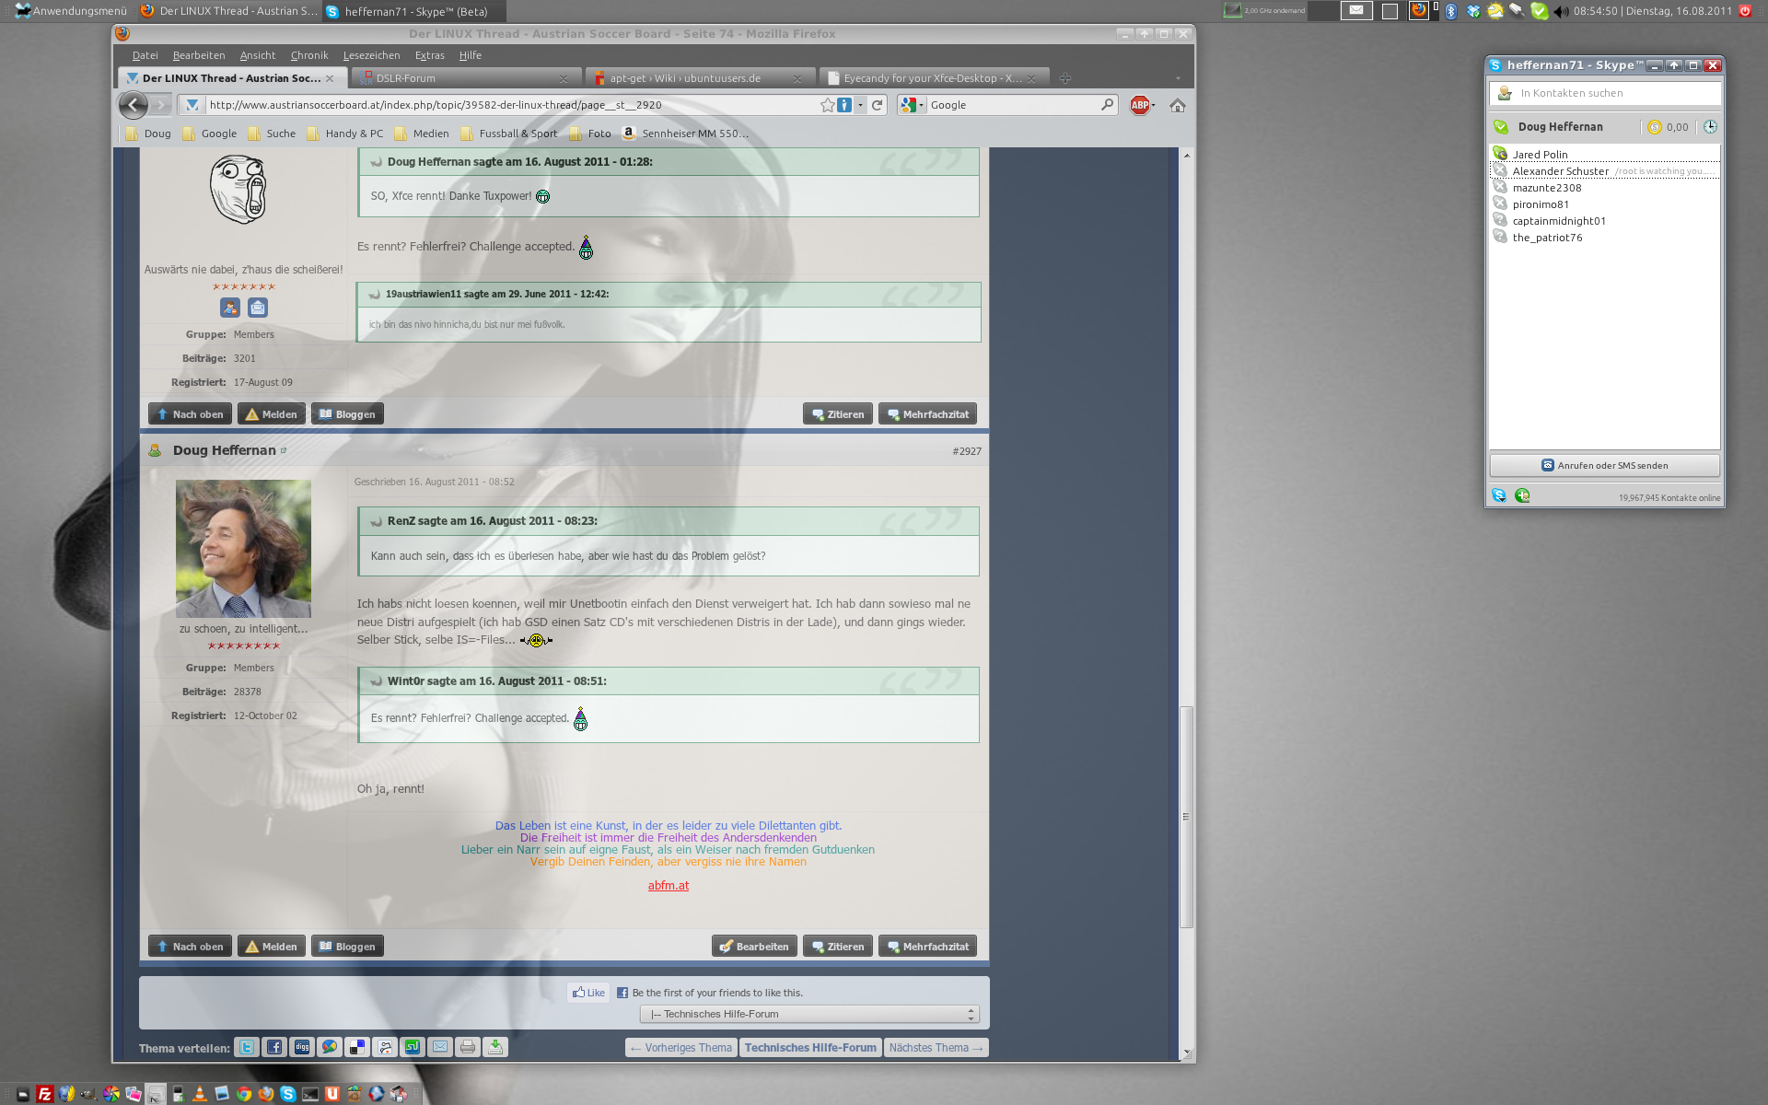The height and width of the screenshot is (1105, 1768).
Task: Click Bluetooth tray icon
Action: [x=1451, y=11]
